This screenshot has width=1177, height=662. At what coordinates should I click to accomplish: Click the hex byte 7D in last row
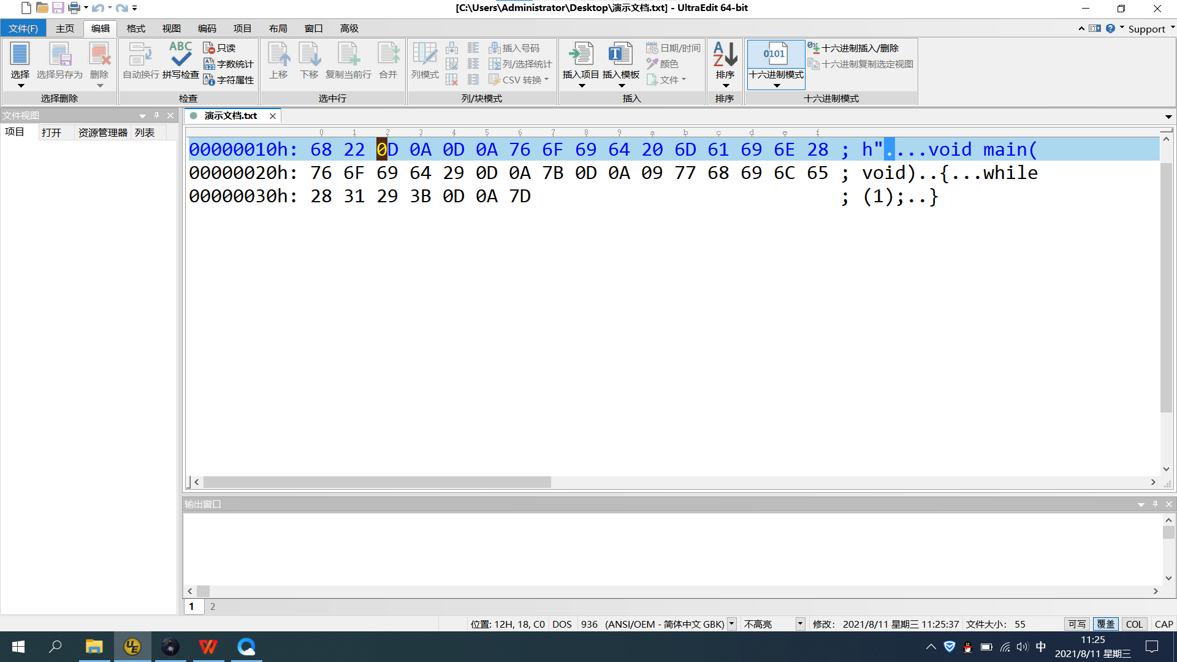[520, 196]
